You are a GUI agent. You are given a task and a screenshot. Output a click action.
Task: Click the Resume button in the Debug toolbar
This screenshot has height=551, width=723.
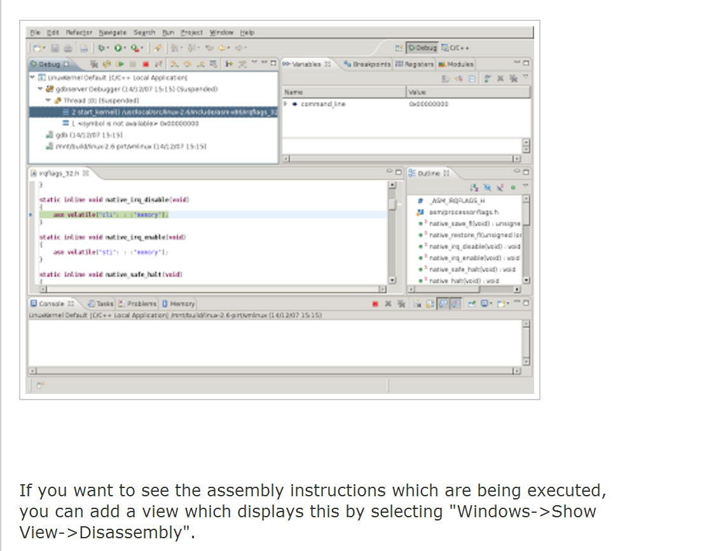point(120,64)
